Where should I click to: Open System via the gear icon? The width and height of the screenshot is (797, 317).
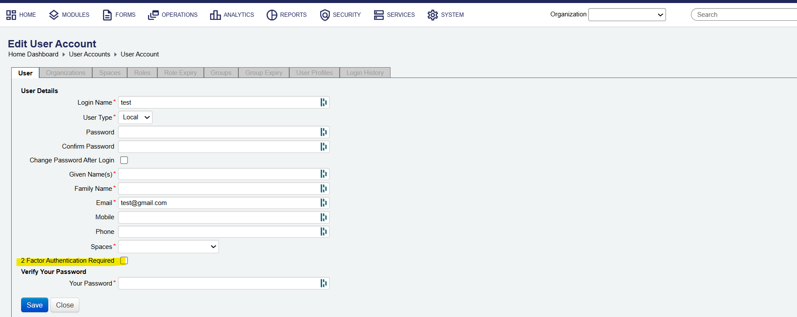pyautogui.click(x=432, y=15)
